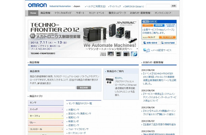Select the センサ category

point(46,103)
